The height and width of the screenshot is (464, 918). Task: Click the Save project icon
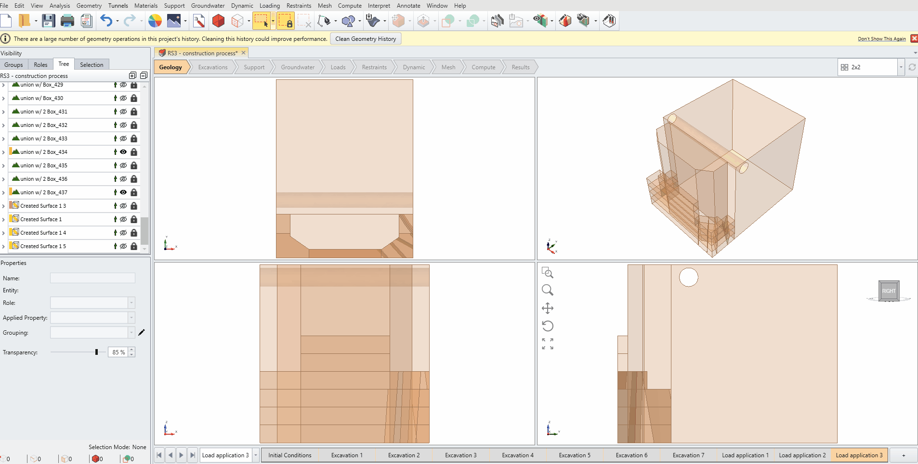[x=48, y=21]
